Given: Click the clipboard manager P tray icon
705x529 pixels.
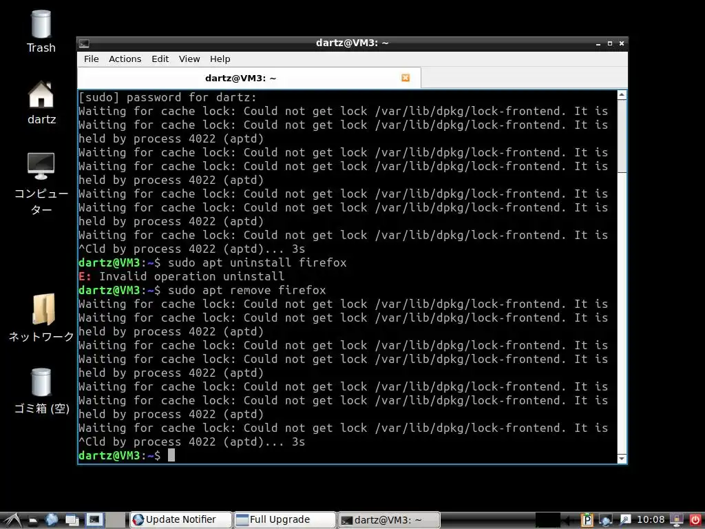Looking at the screenshot, I should [587, 520].
